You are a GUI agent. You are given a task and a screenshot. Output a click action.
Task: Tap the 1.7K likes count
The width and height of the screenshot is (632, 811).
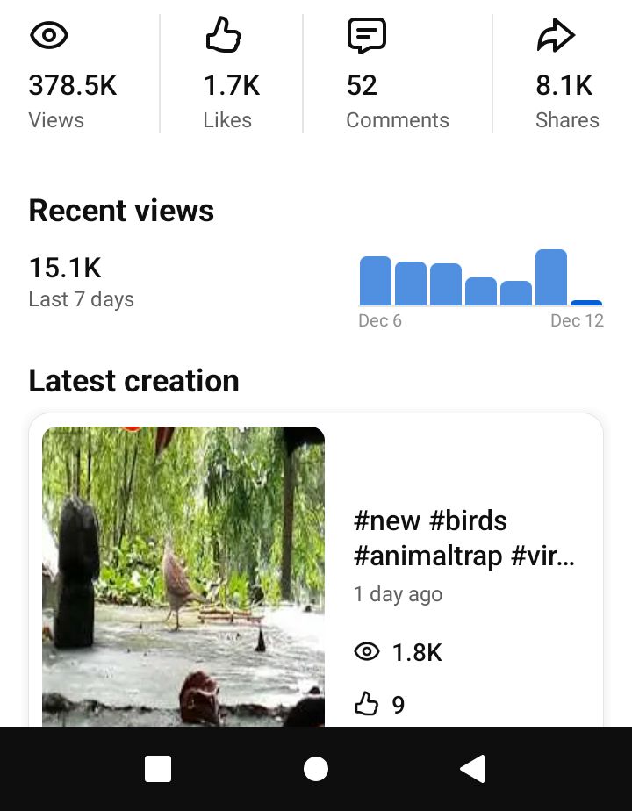pos(232,85)
